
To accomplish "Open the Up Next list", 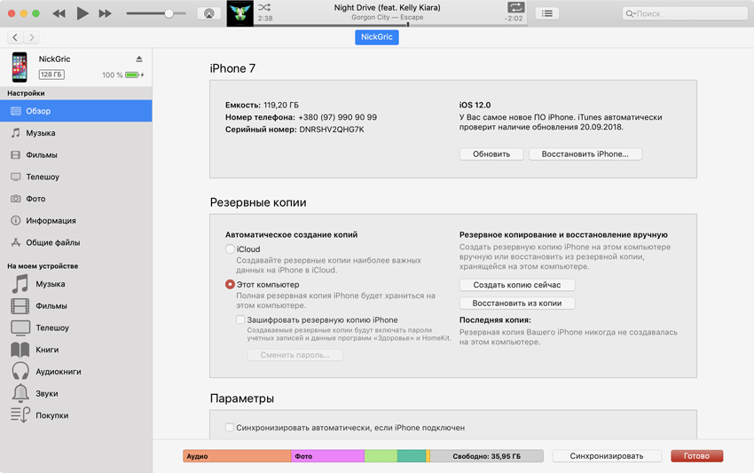I will pos(546,13).
